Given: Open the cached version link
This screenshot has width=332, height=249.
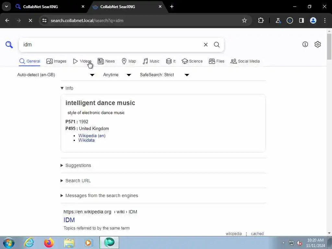Looking at the screenshot, I should point(257,234).
